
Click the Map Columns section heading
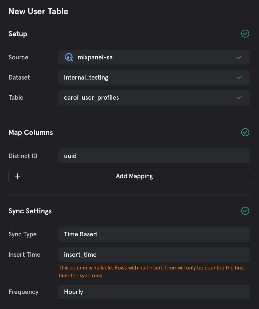pos(31,133)
